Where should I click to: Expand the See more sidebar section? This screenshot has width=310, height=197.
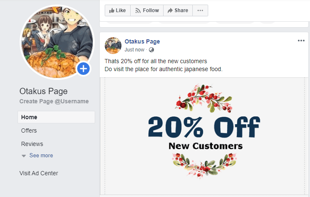click(41, 156)
